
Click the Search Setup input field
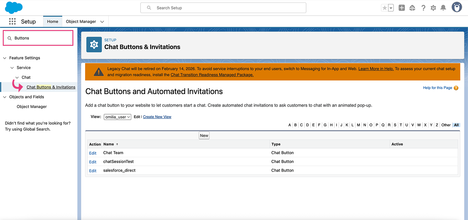tap(223, 8)
